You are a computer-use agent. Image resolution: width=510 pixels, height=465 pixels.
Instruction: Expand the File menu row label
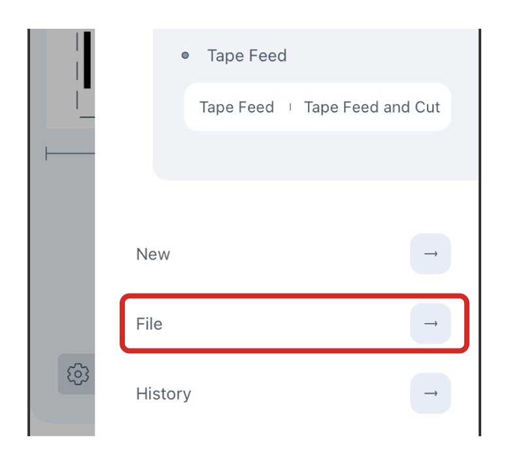pyautogui.click(x=149, y=324)
